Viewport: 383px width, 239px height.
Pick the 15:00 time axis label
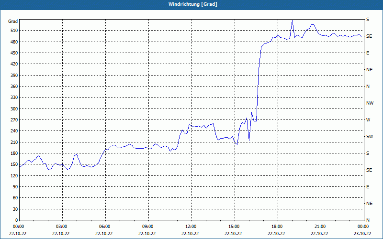tap(233, 227)
